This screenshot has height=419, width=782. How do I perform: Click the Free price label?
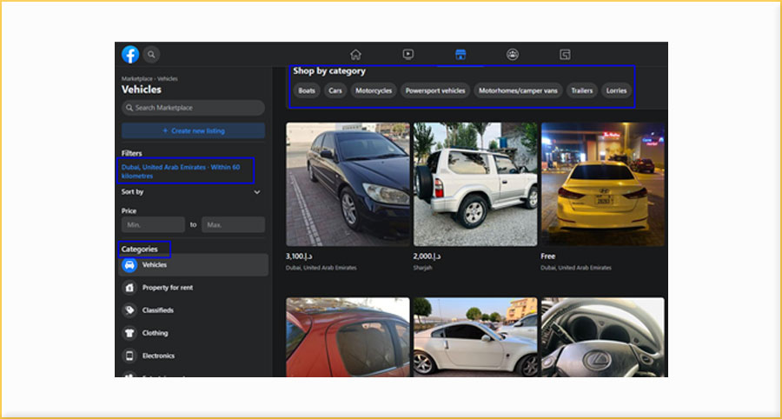547,256
